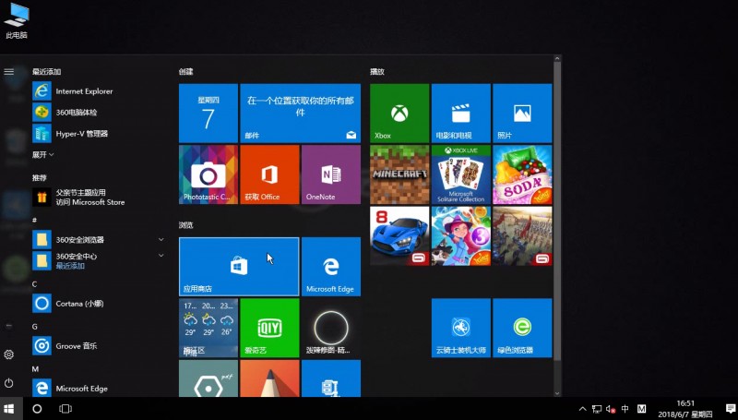Jump to letter G in app list
The width and height of the screenshot is (738, 420).
pyautogui.click(x=34, y=326)
